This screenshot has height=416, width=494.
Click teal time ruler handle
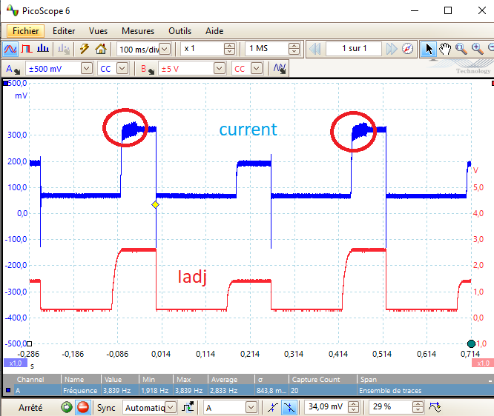pos(471,343)
